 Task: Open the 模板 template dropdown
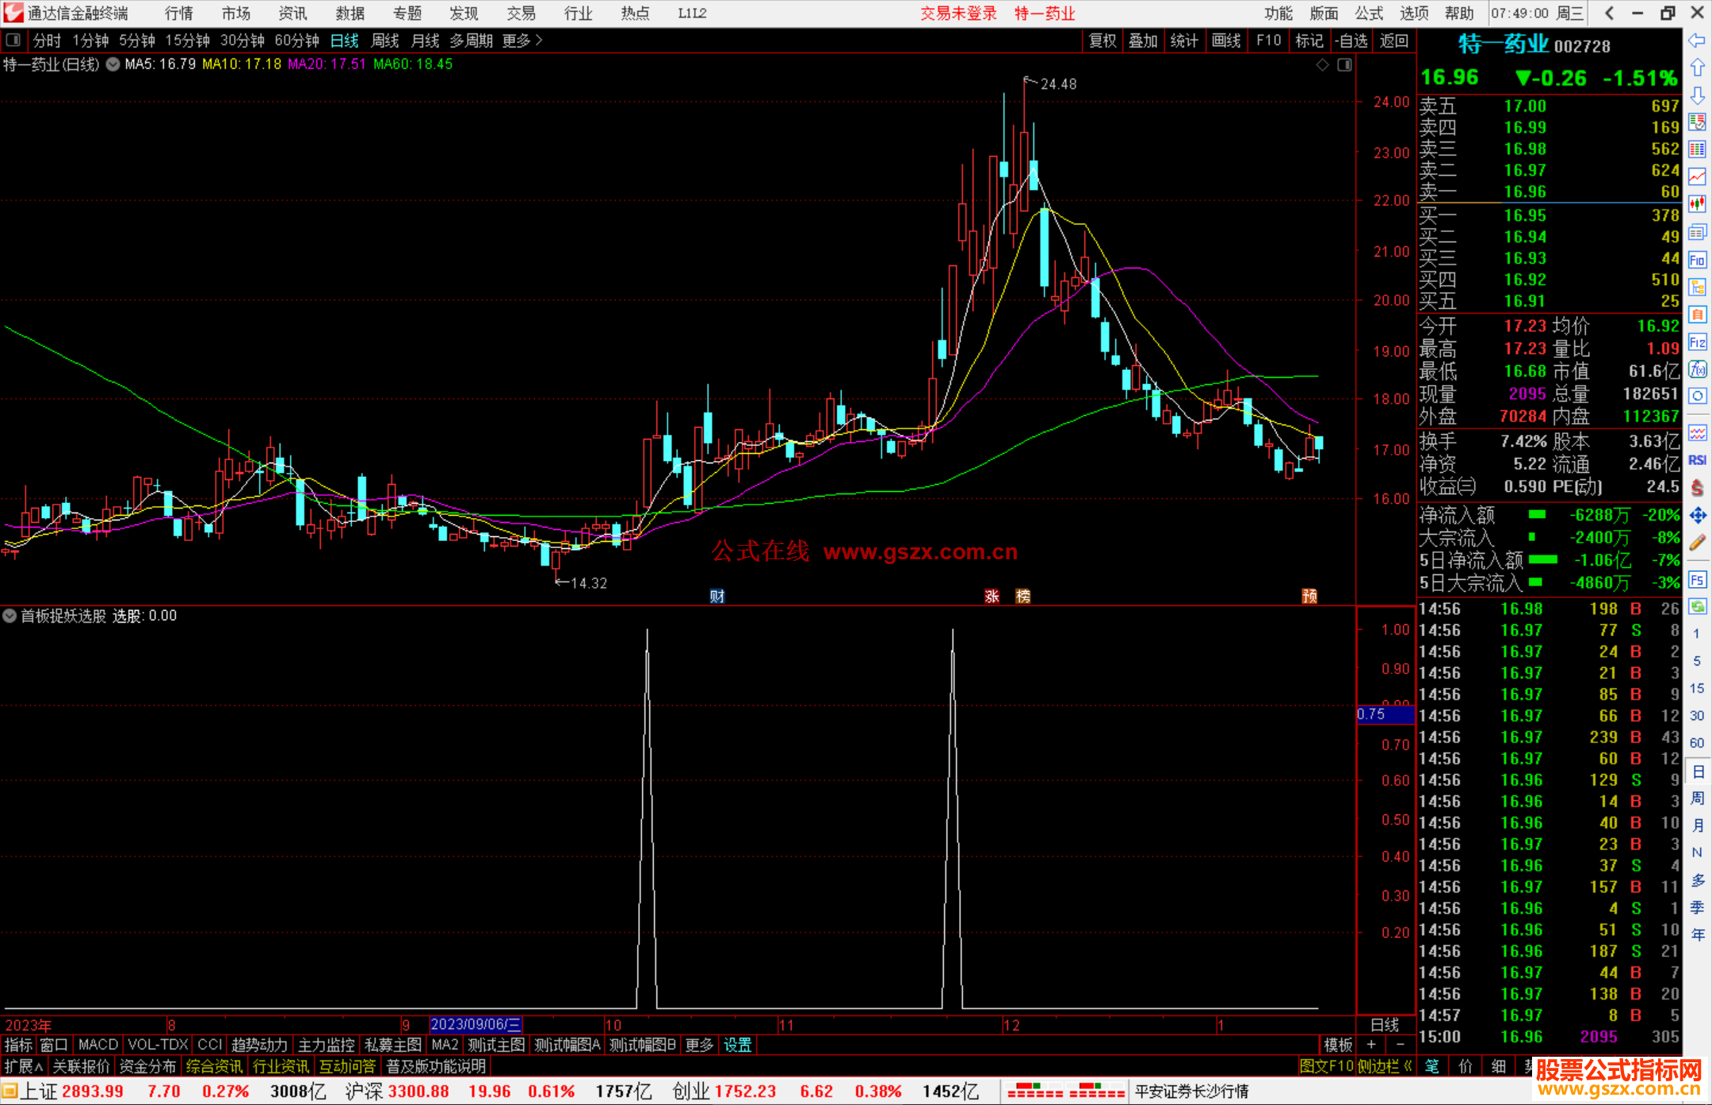pyautogui.click(x=1338, y=1045)
